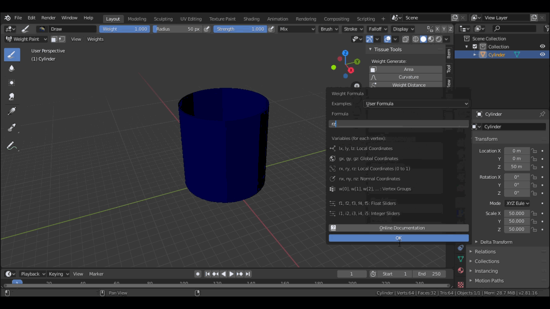Hide the Cylinder object in outliner
The image size is (550, 309).
tap(542, 55)
